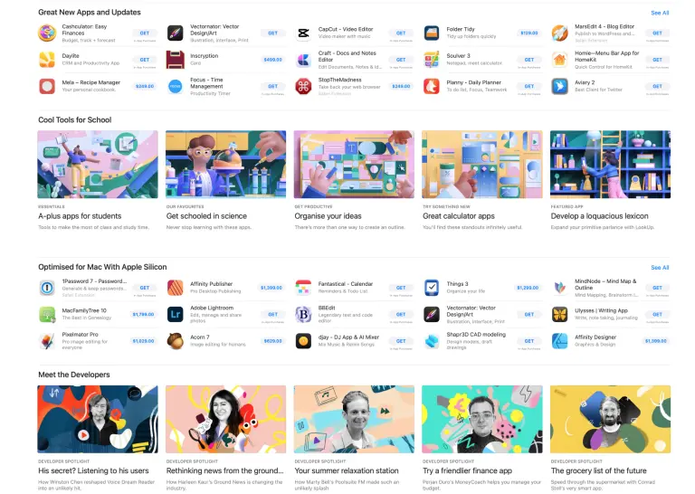Image resolution: width=695 pixels, height=494 pixels.
Task: Click the Fantastical Calendar icon
Action: 303,288
